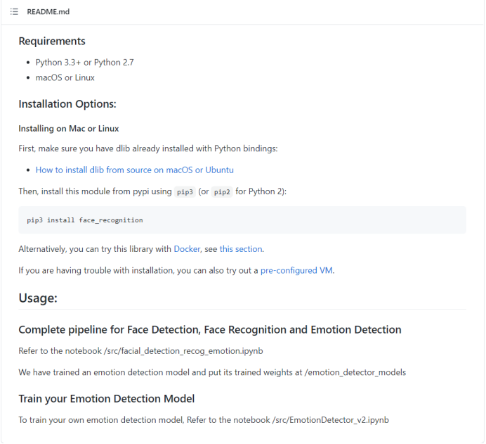Click the README.md file title
The height and width of the screenshot is (444, 486).
[48, 12]
